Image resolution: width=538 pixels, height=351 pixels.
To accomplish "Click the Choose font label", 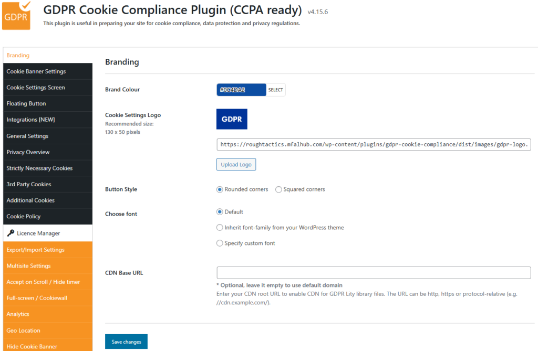I will pos(121,214).
